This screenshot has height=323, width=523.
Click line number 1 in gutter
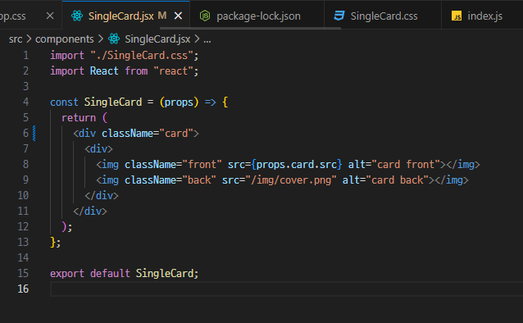pyautogui.click(x=26, y=56)
